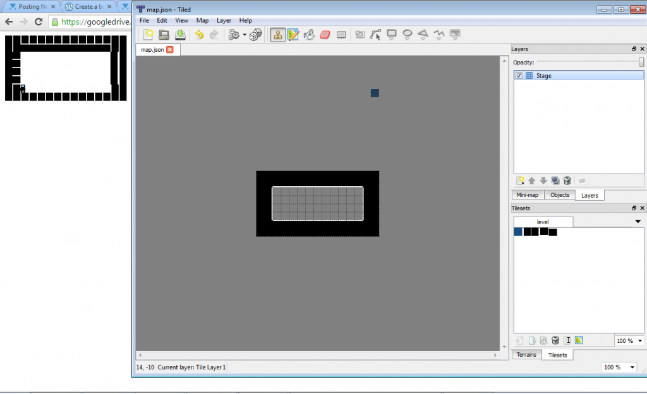Toggle visibility checkbox of Stage layer

519,76
